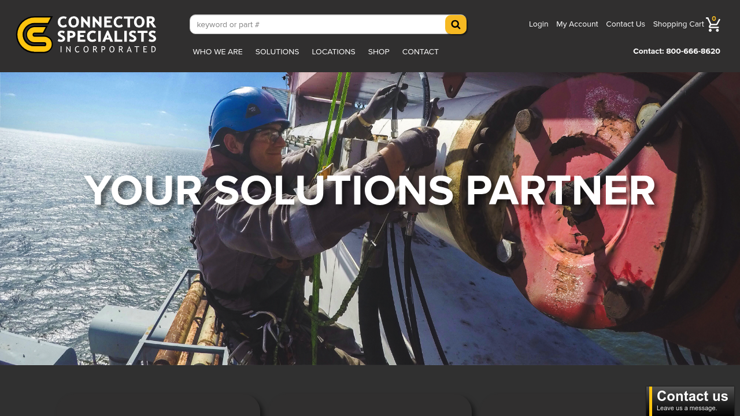The image size is (740, 416).
Task: Open the shopping cart icon
Action: coord(713,25)
